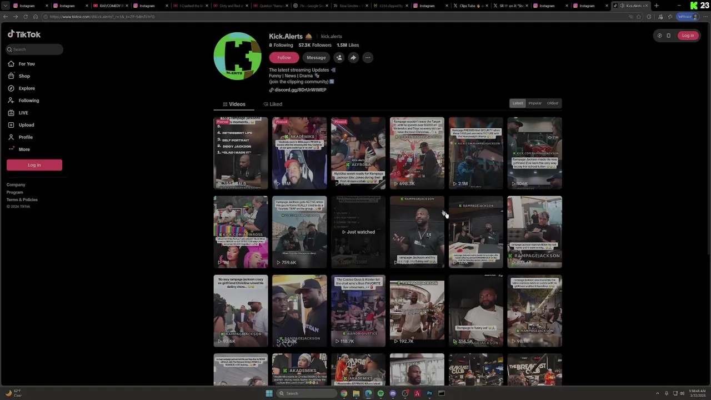This screenshot has width=711, height=400.
Task: Open pinned Alyboba collab video
Action: point(358,153)
